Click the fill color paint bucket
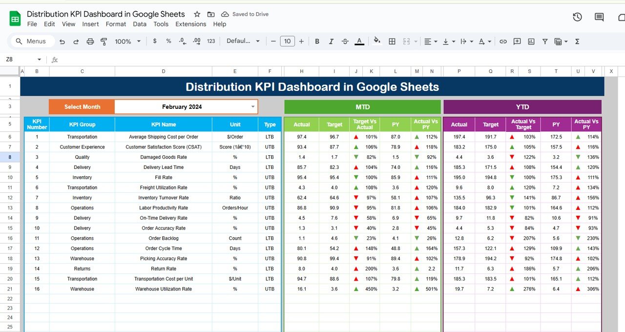This screenshot has width=625, height=332. point(376,41)
